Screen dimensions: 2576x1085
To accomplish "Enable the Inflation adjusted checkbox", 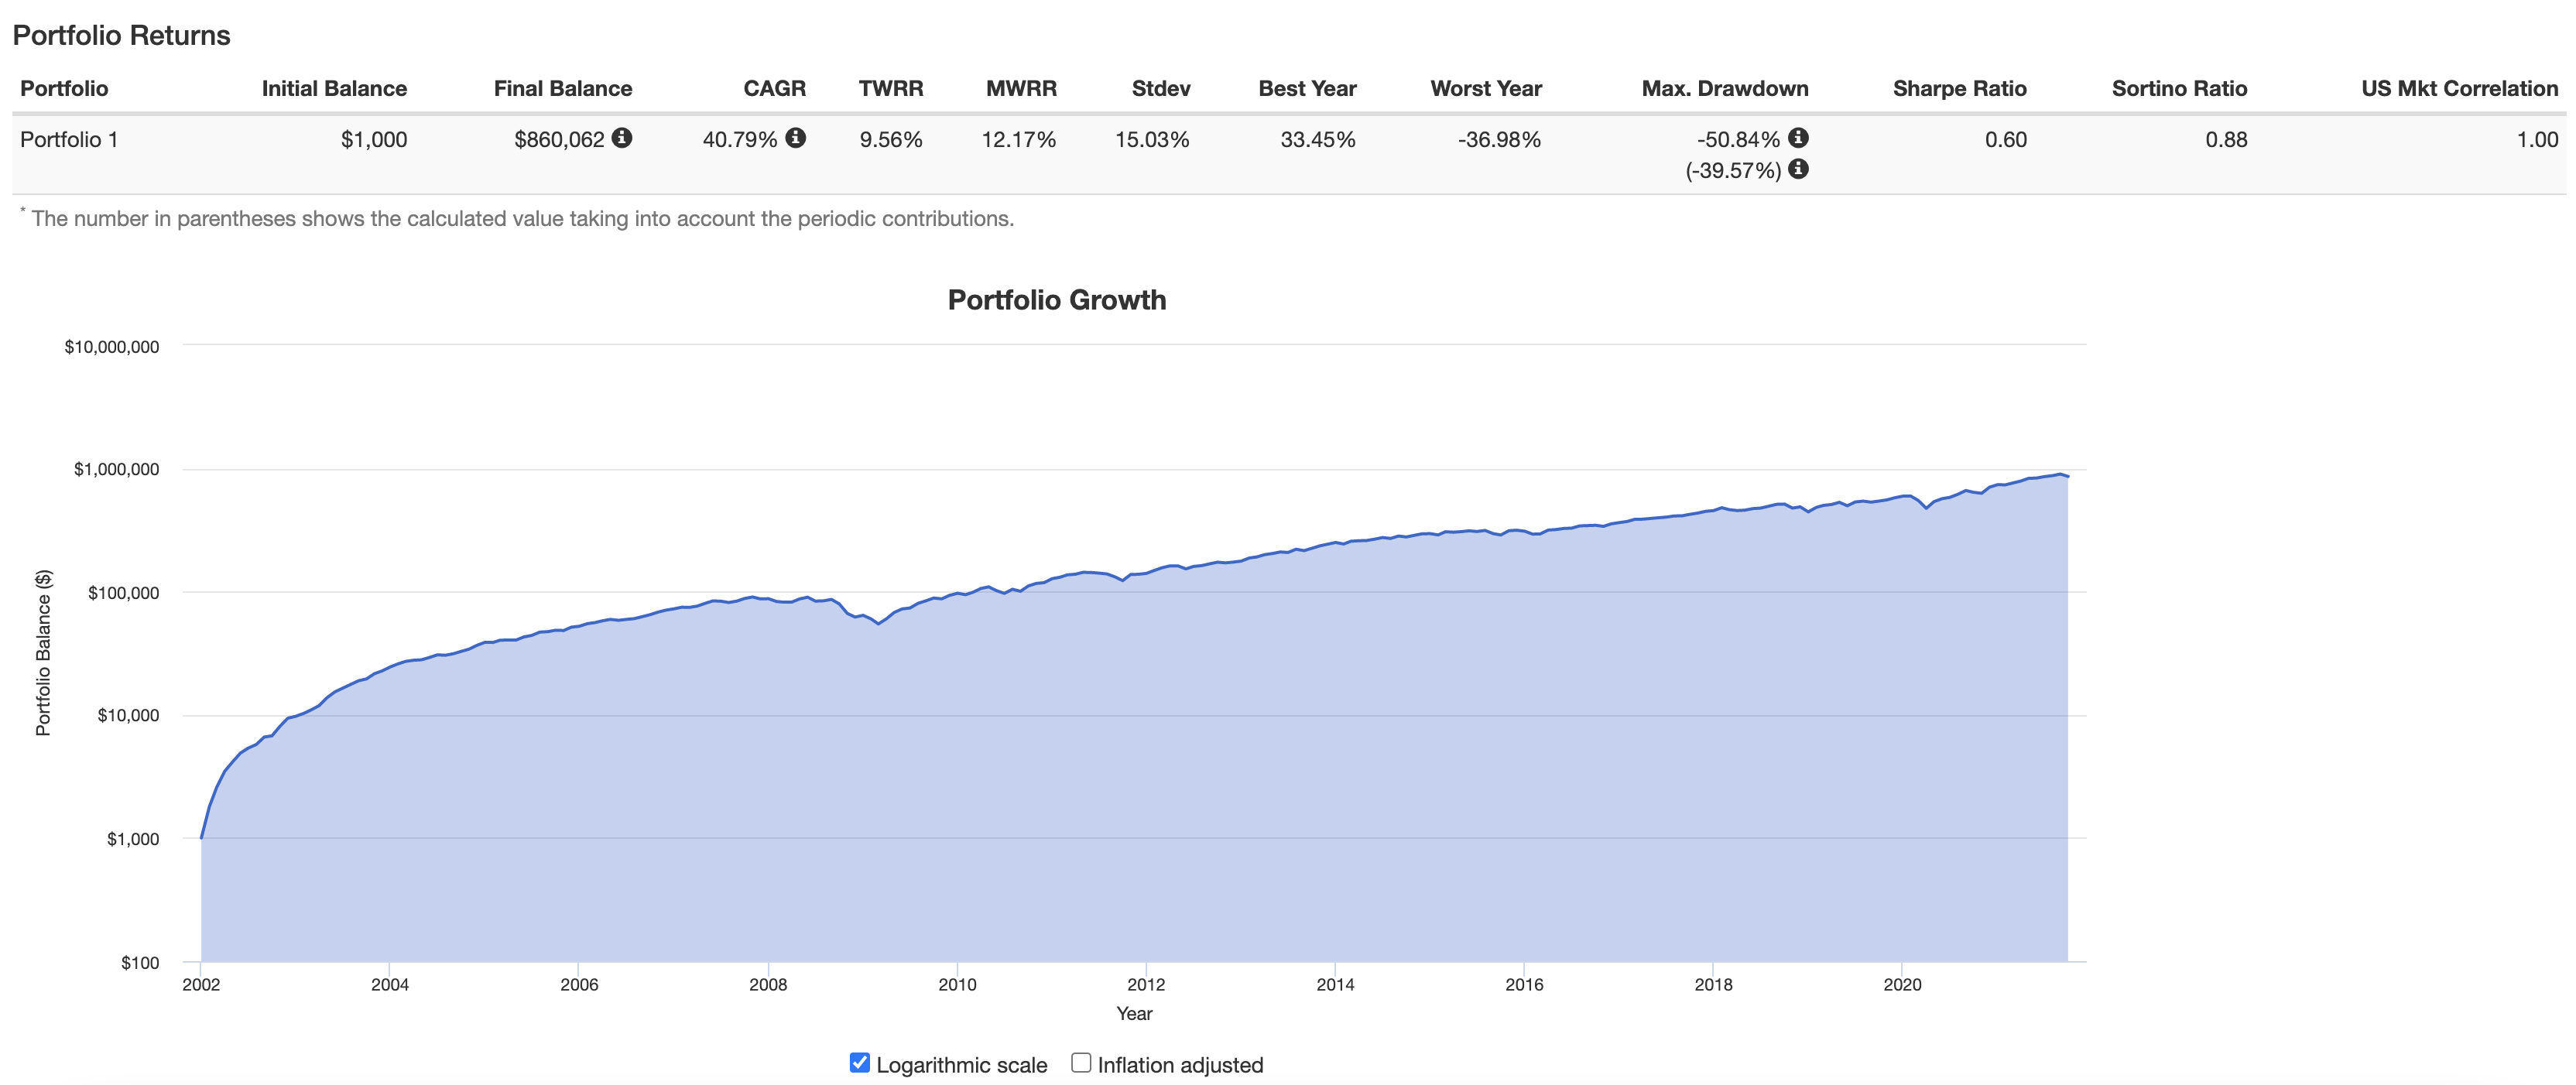I will [x=1081, y=1062].
